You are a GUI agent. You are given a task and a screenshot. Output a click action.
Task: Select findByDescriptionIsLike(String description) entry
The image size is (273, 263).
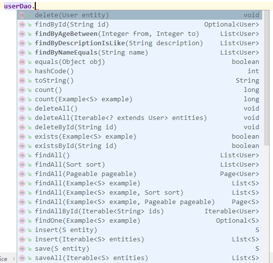coord(140,43)
